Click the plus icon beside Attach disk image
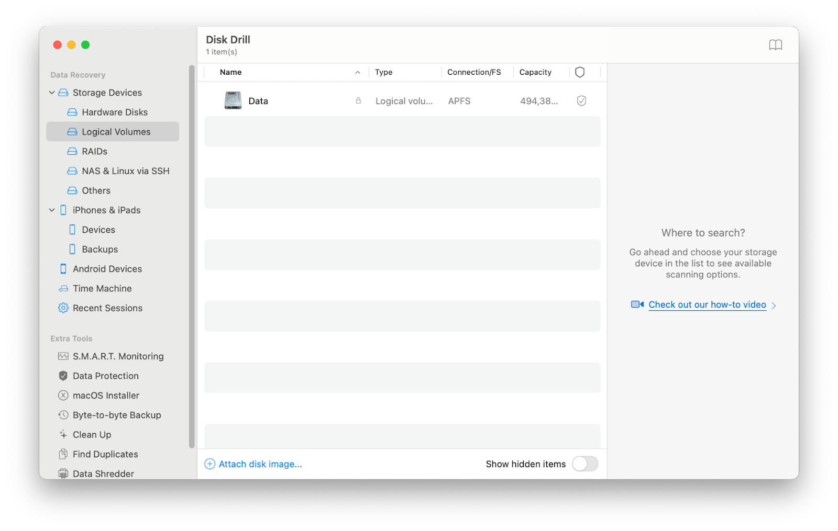This screenshot has height=531, width=838. tap(210, 464)
